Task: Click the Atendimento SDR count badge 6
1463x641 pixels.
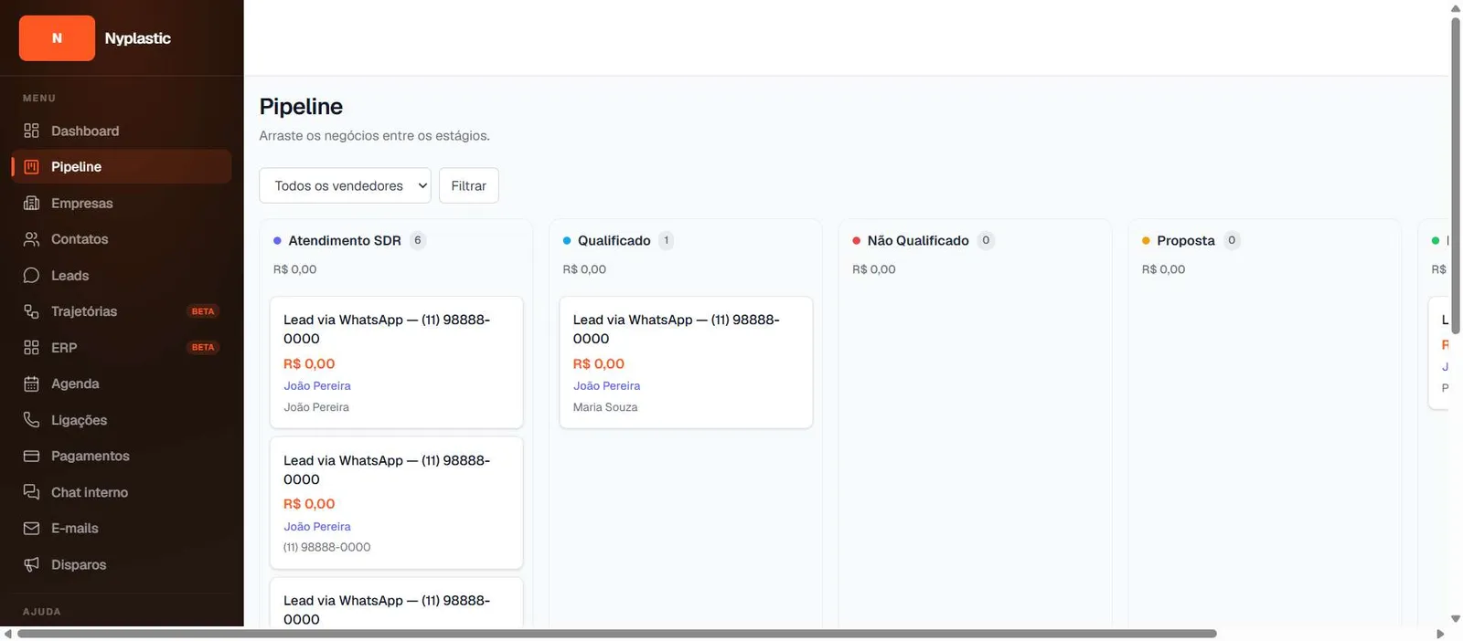Action: [418, 240]
